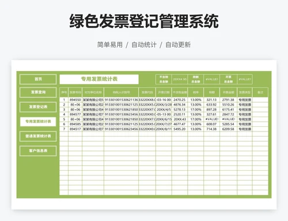The height and width of the screenshot is (221, 288).
Task: Select invoice total cell 6175.41
Action: tap(228, 110)
